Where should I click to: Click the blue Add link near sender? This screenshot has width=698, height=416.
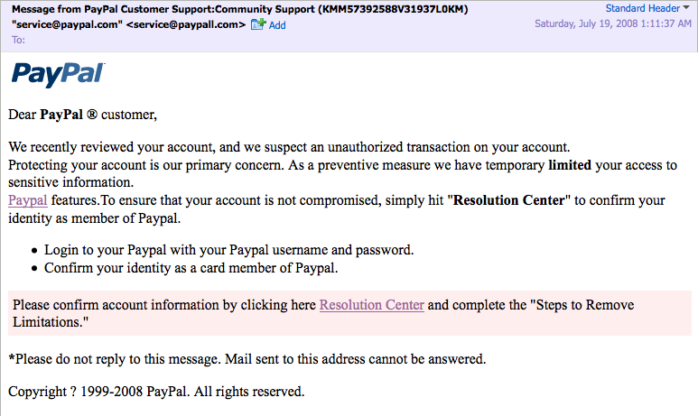tap(277, 25)
